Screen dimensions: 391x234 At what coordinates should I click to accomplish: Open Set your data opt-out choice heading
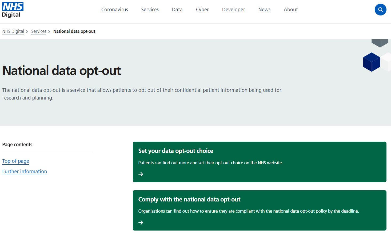pyautogui.click(x=175, y=151)
